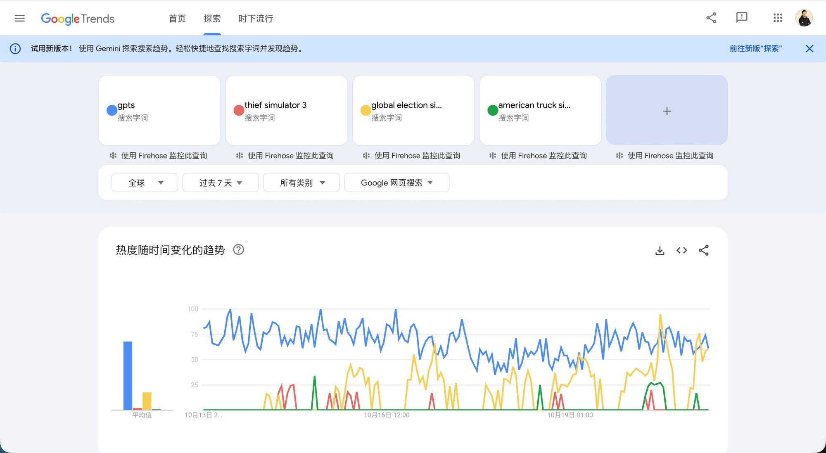This screenshot has height=453, width=826.
Task: Open the Google 网页搜索 dropdown
Action: 397,183
